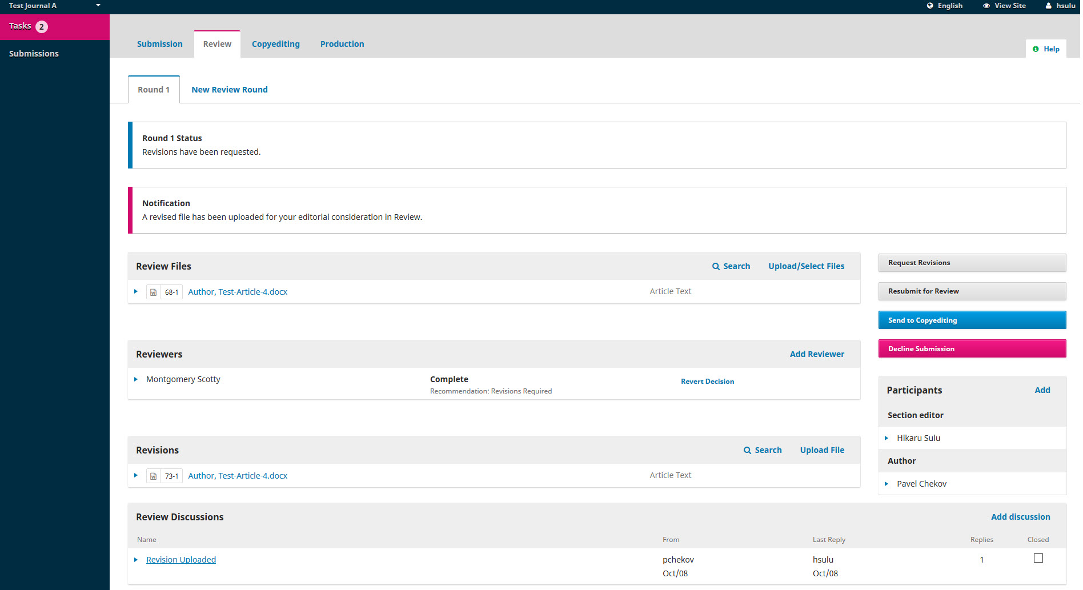Expand the Pavel Chekov participant entry

click(887, 484)
